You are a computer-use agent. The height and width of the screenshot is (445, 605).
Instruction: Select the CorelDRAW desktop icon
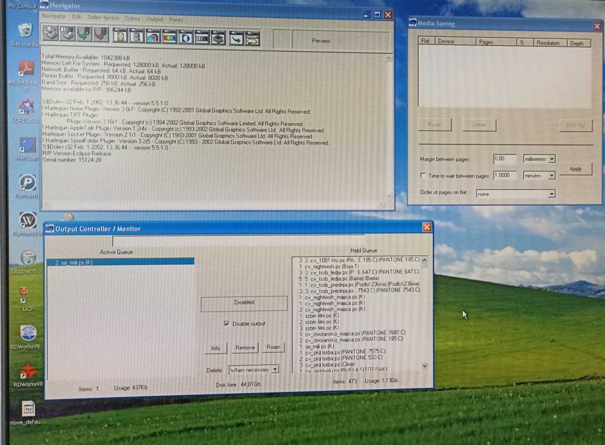(x=26, y=111)
